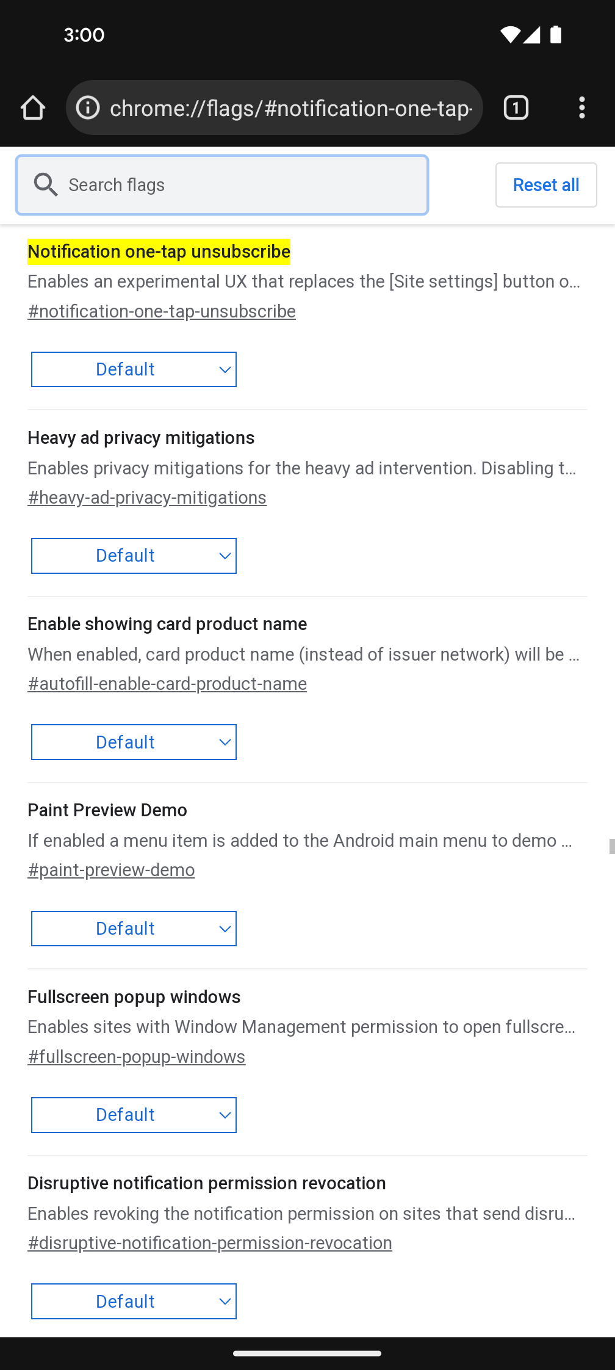Screen dimensions: 615x1370
Task: Click the magnifying glass in search flags field
Action: pyautogui.click(x=46, y=184)
